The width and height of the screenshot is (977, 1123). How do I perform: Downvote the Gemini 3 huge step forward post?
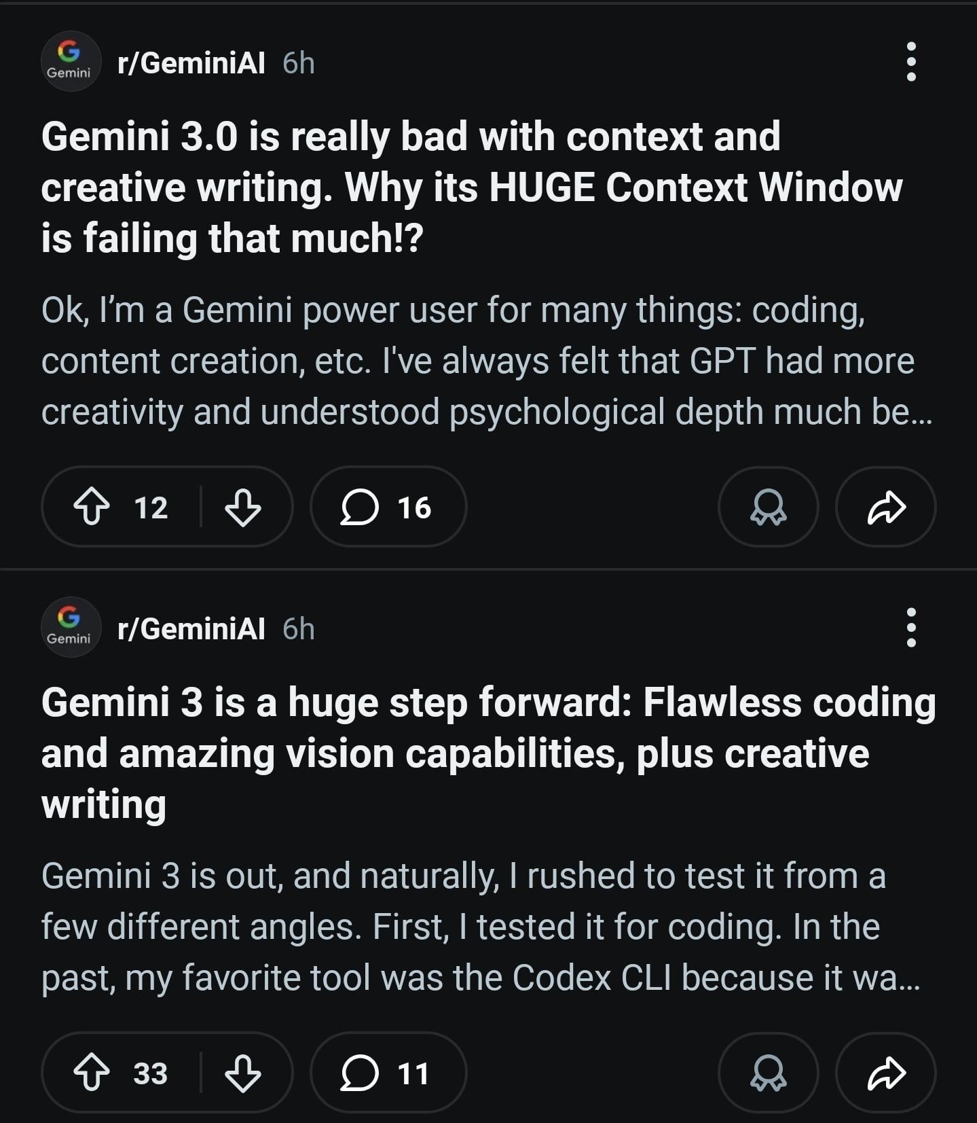pyautogui.click(x=242, y=1073)
